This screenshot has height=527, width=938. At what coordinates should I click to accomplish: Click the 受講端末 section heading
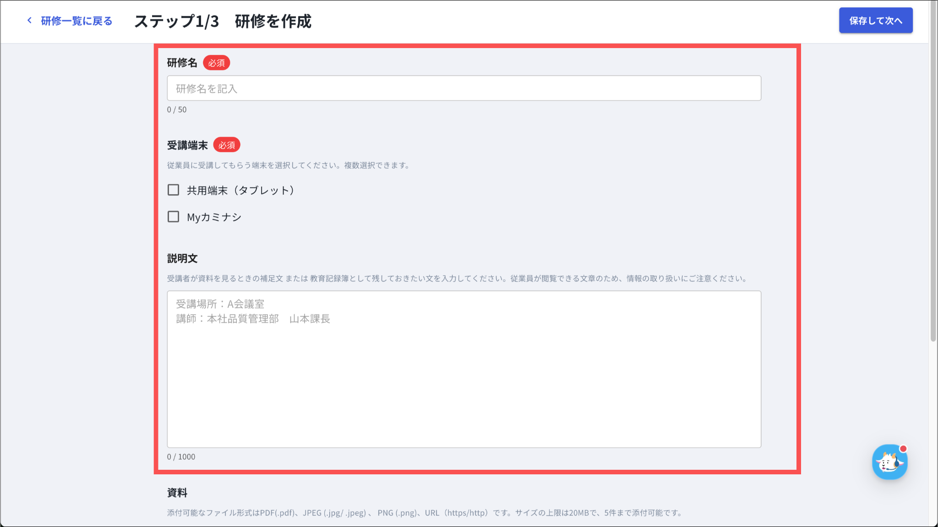point(187,145)
